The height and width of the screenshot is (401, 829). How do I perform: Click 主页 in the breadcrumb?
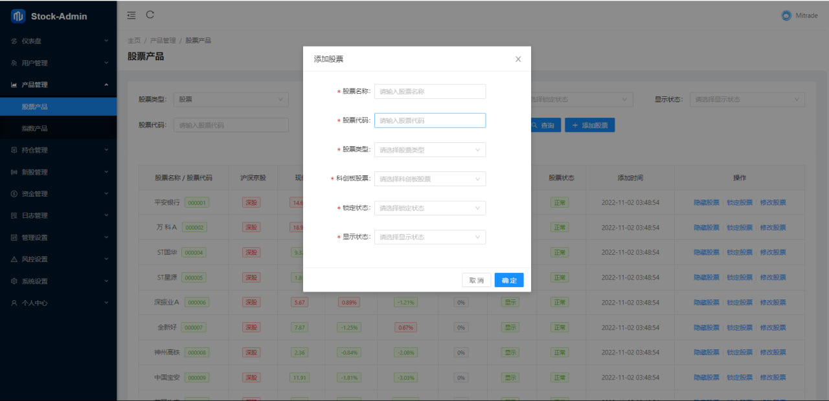click(x=133, y=40)
